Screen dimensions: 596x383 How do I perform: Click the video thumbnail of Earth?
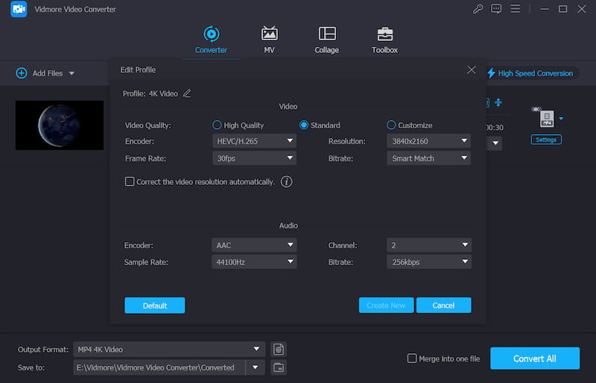pyautogui.click(x=60, y=125)
